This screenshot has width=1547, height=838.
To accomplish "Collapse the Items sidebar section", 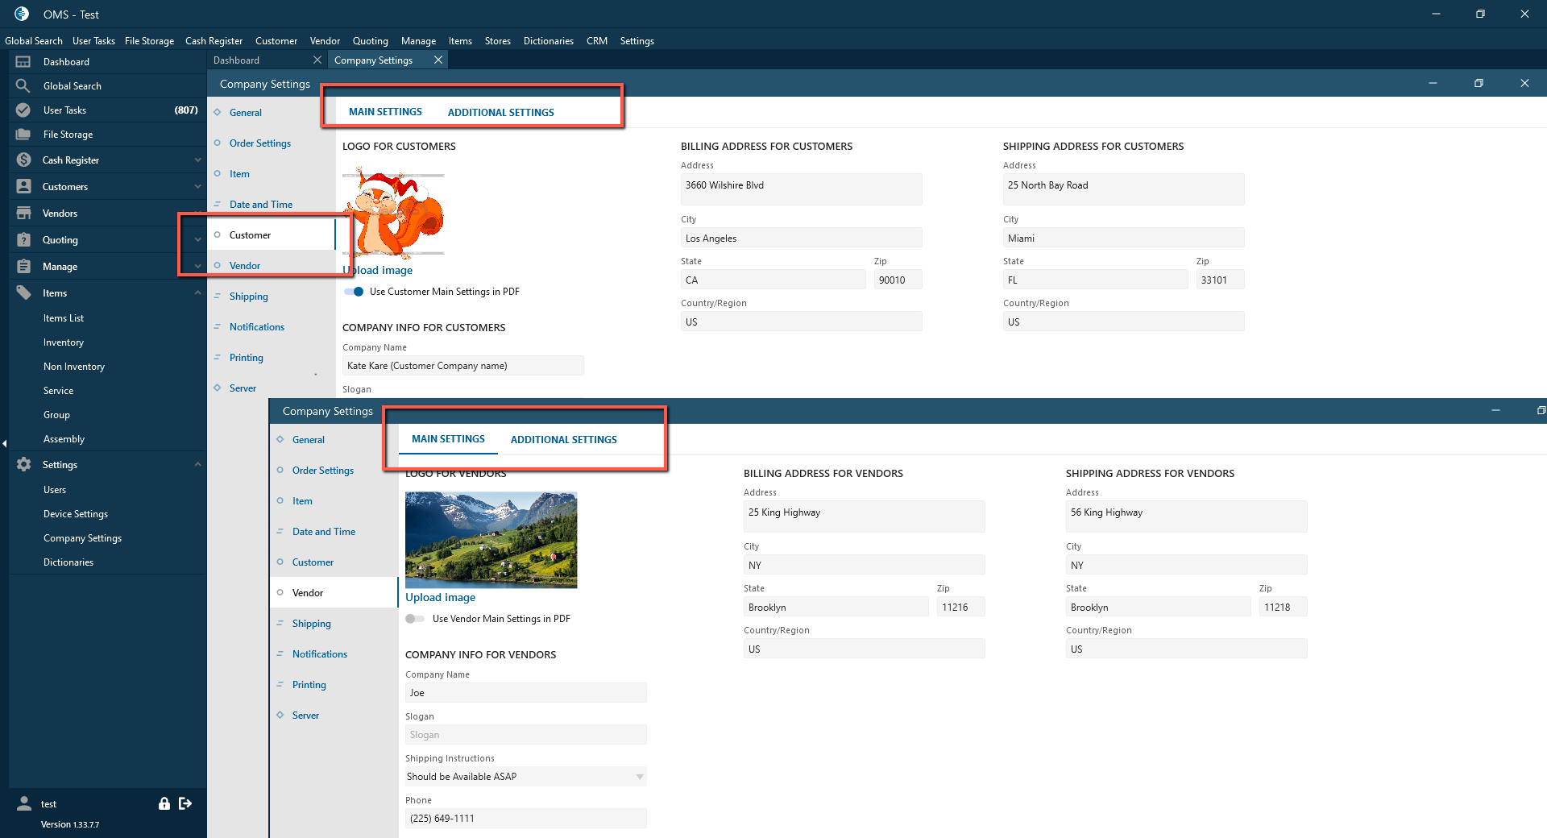I will [197, 293].
